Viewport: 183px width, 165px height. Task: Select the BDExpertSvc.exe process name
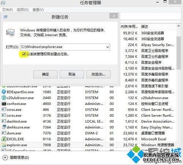[x=20, y=92]
